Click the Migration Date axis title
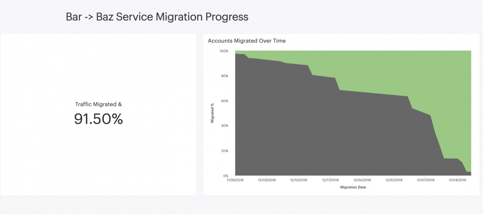This screenshot has width=483, height=214. (x=353, y=187)
